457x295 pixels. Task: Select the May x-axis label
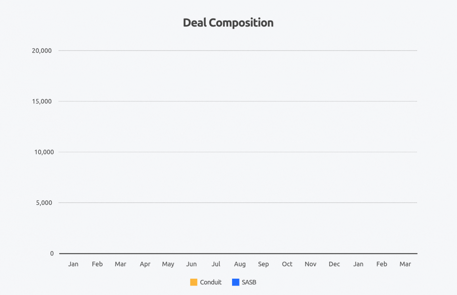point(168,264)
